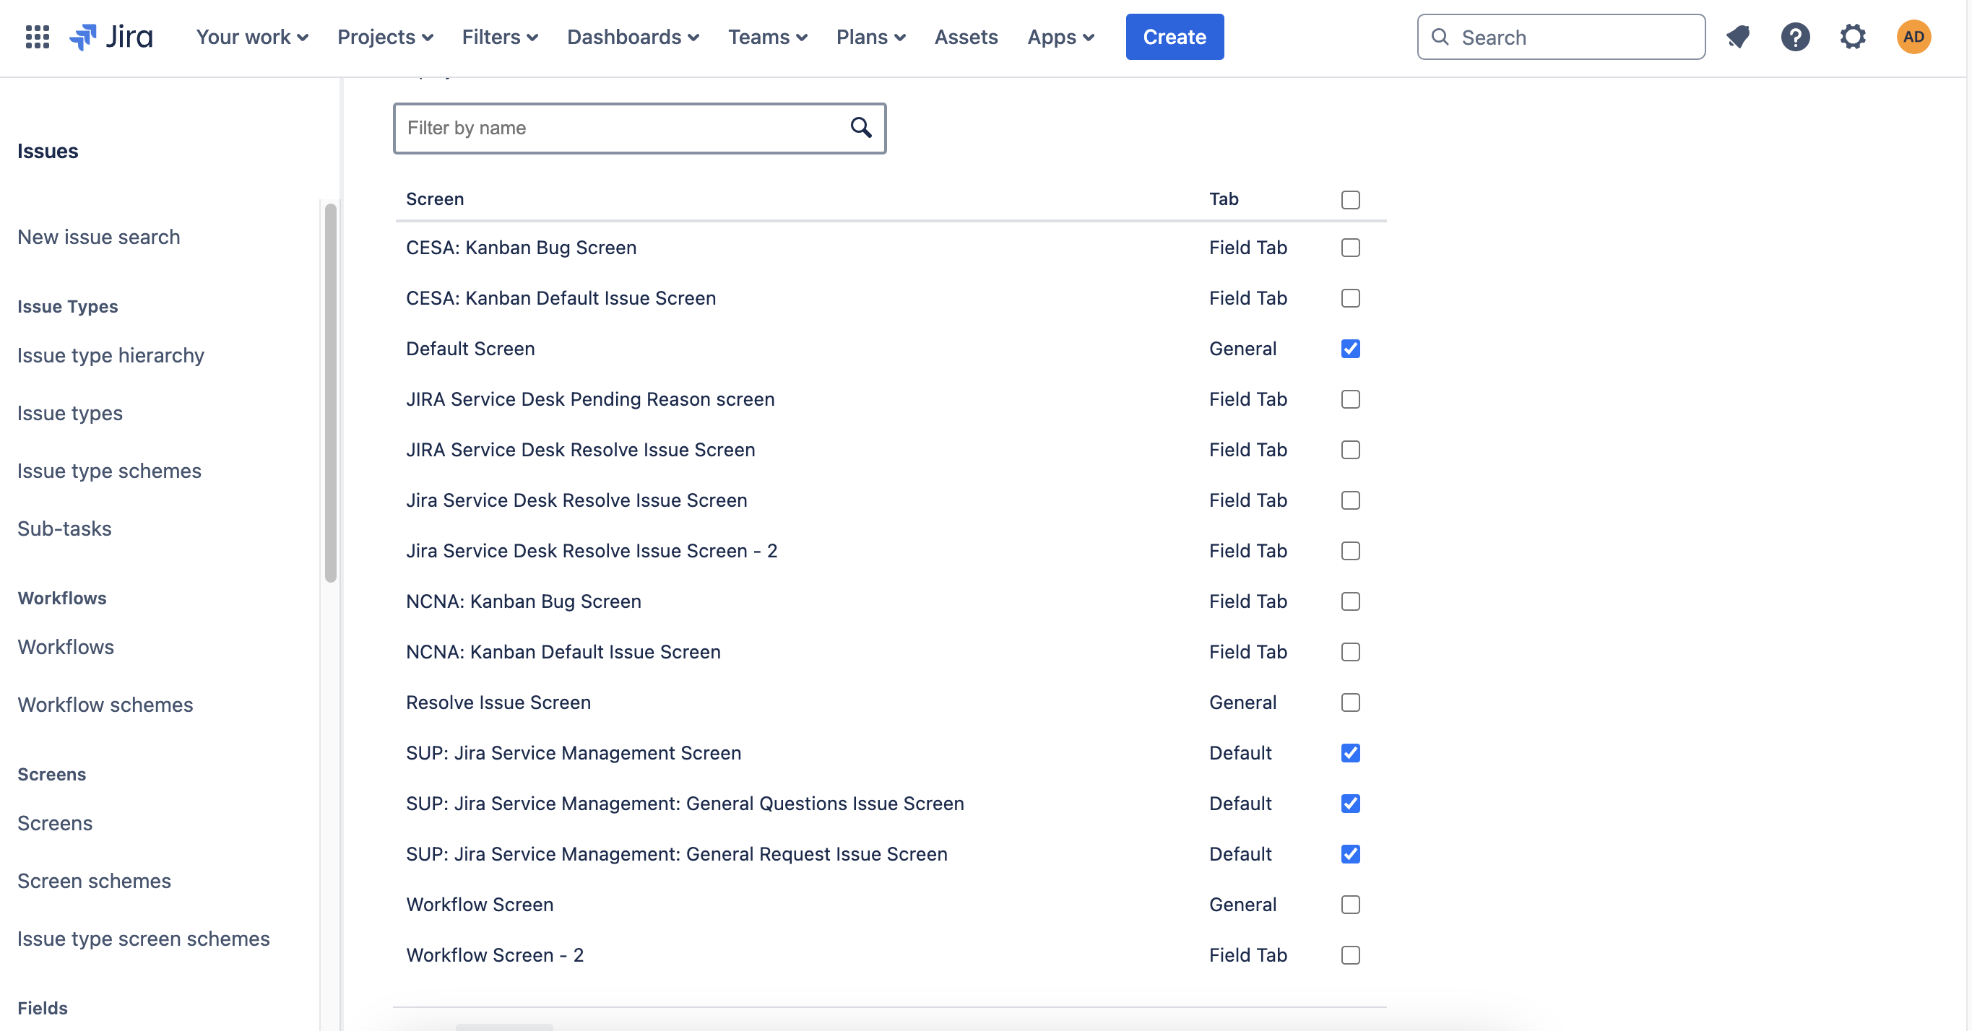Viewport: 1972px width, 1031px height.
Task: Open the Apps dropdown menu
Action: click(x=1060, y=37)
